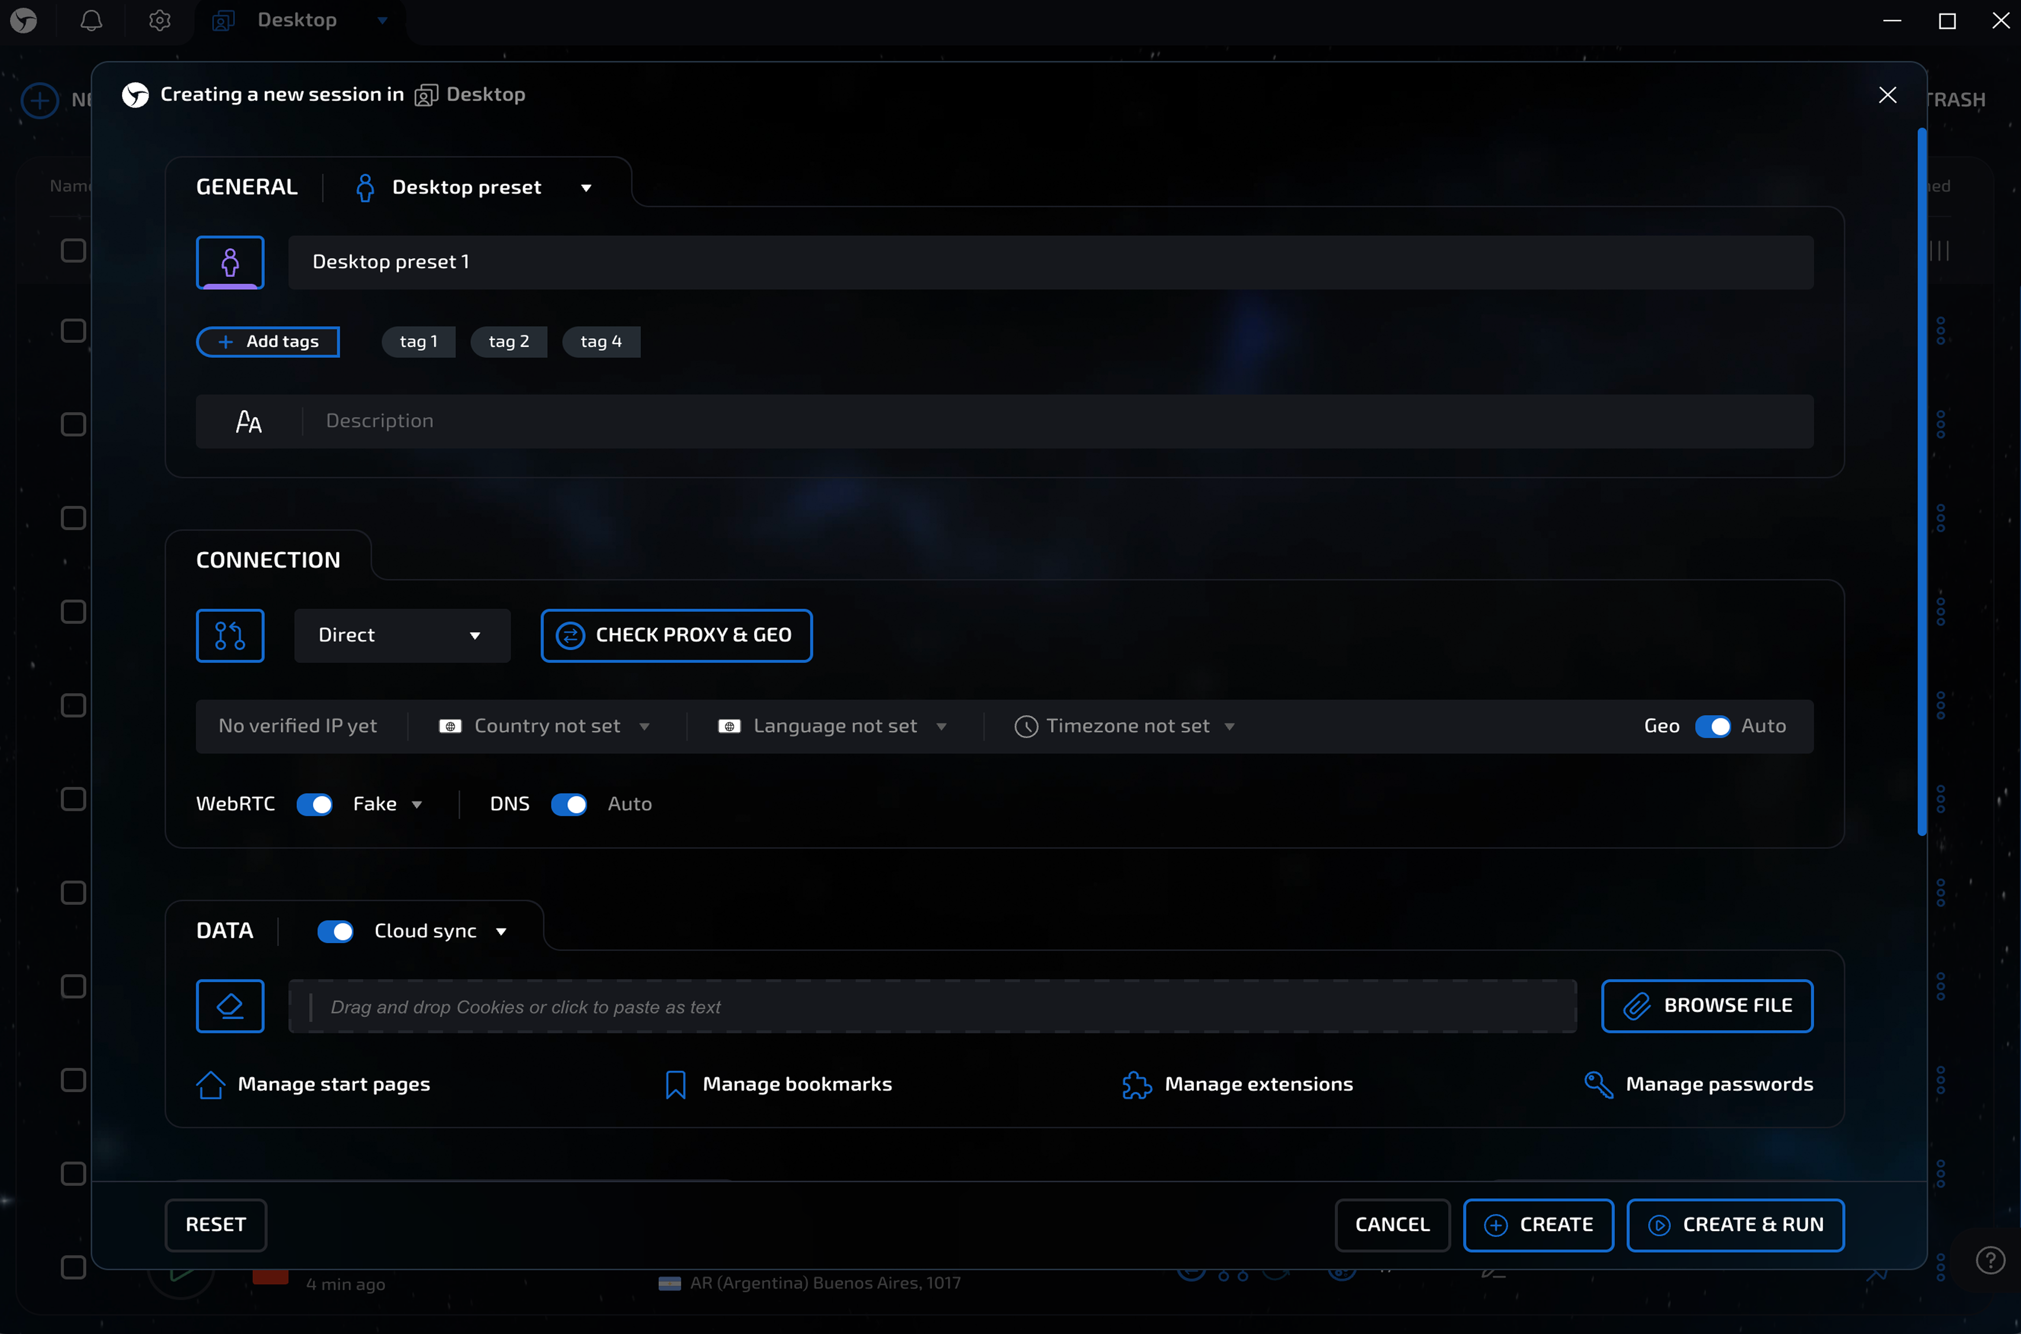Screen dimensions: 2021x1334
Task: Click the dialog's vertical scrollbar
Action: pyautogui.click(x=1921, y=481)
